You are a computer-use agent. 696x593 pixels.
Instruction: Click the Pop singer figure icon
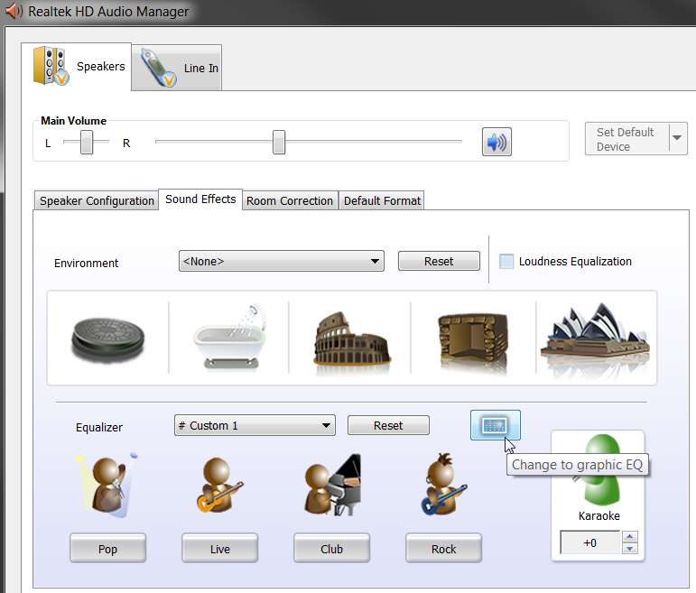[x=107, y=485]
